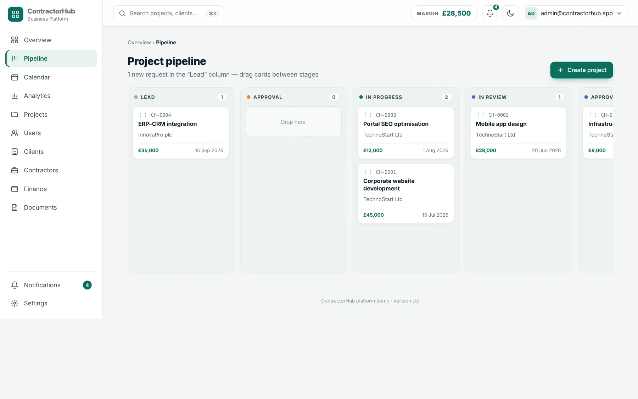Click the search magnifier icon
This screenshot has height=399, width=638.
(122, 13)
